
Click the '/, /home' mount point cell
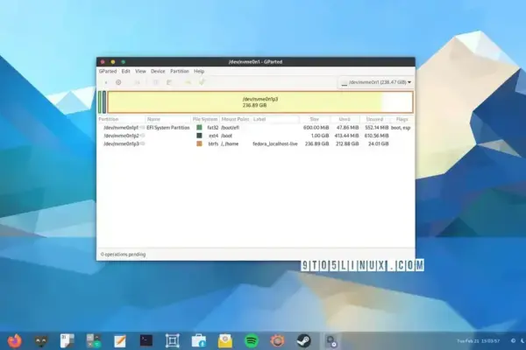230,143
